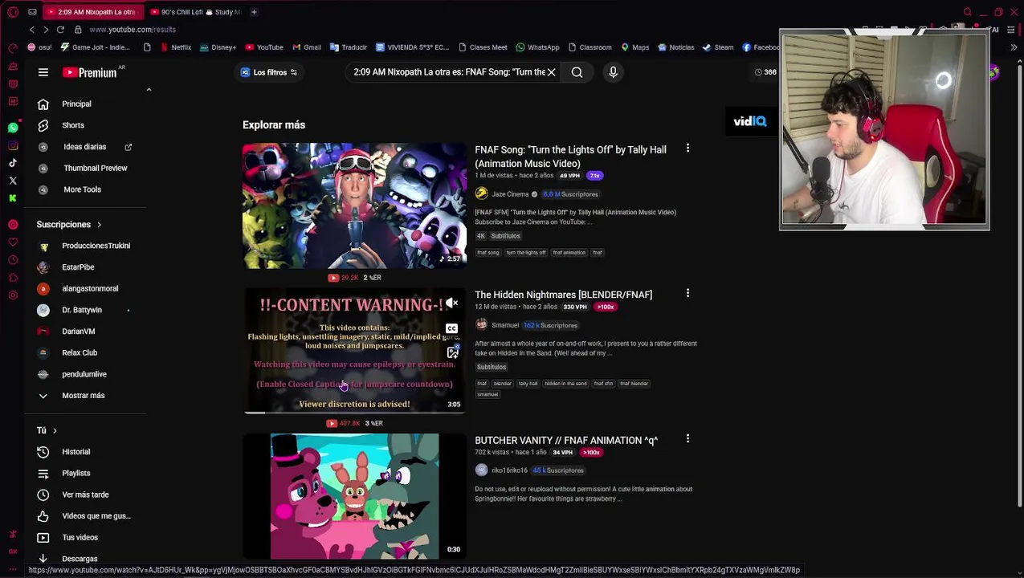Open Jaze Cinema channel link
The image size is (1024, 578).
[510, 194]
